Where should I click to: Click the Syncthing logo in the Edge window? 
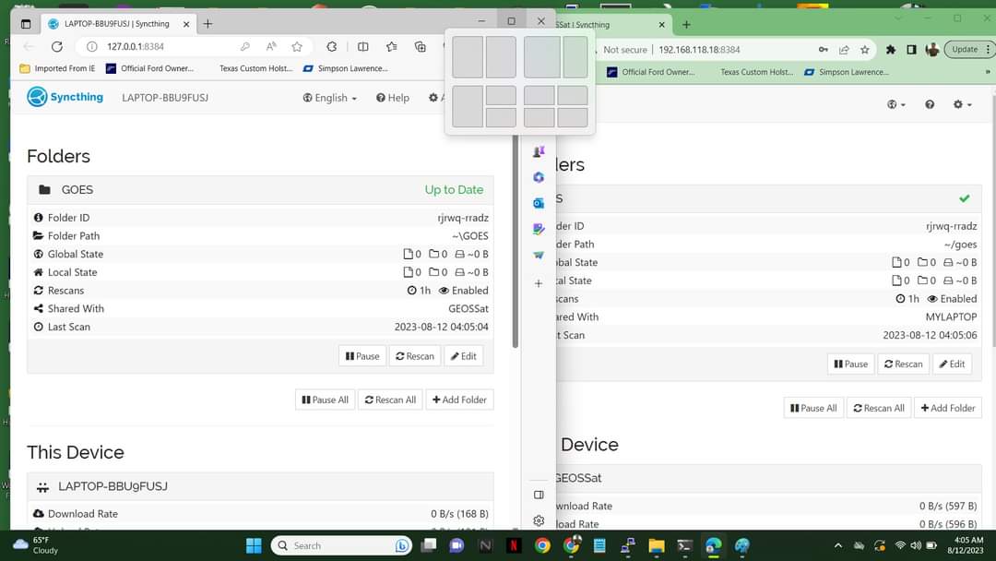tap(65, 97)
